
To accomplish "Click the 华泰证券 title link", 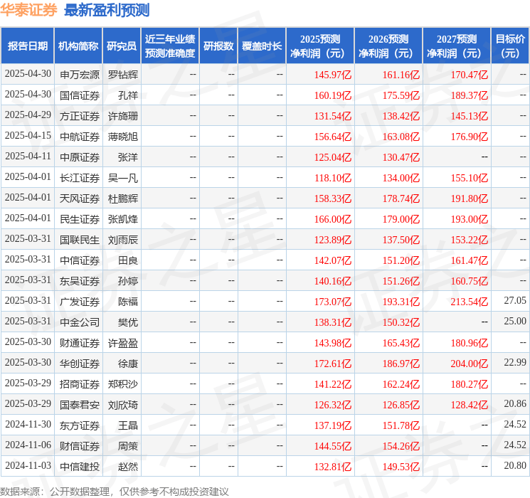I will tap(29, 10).
